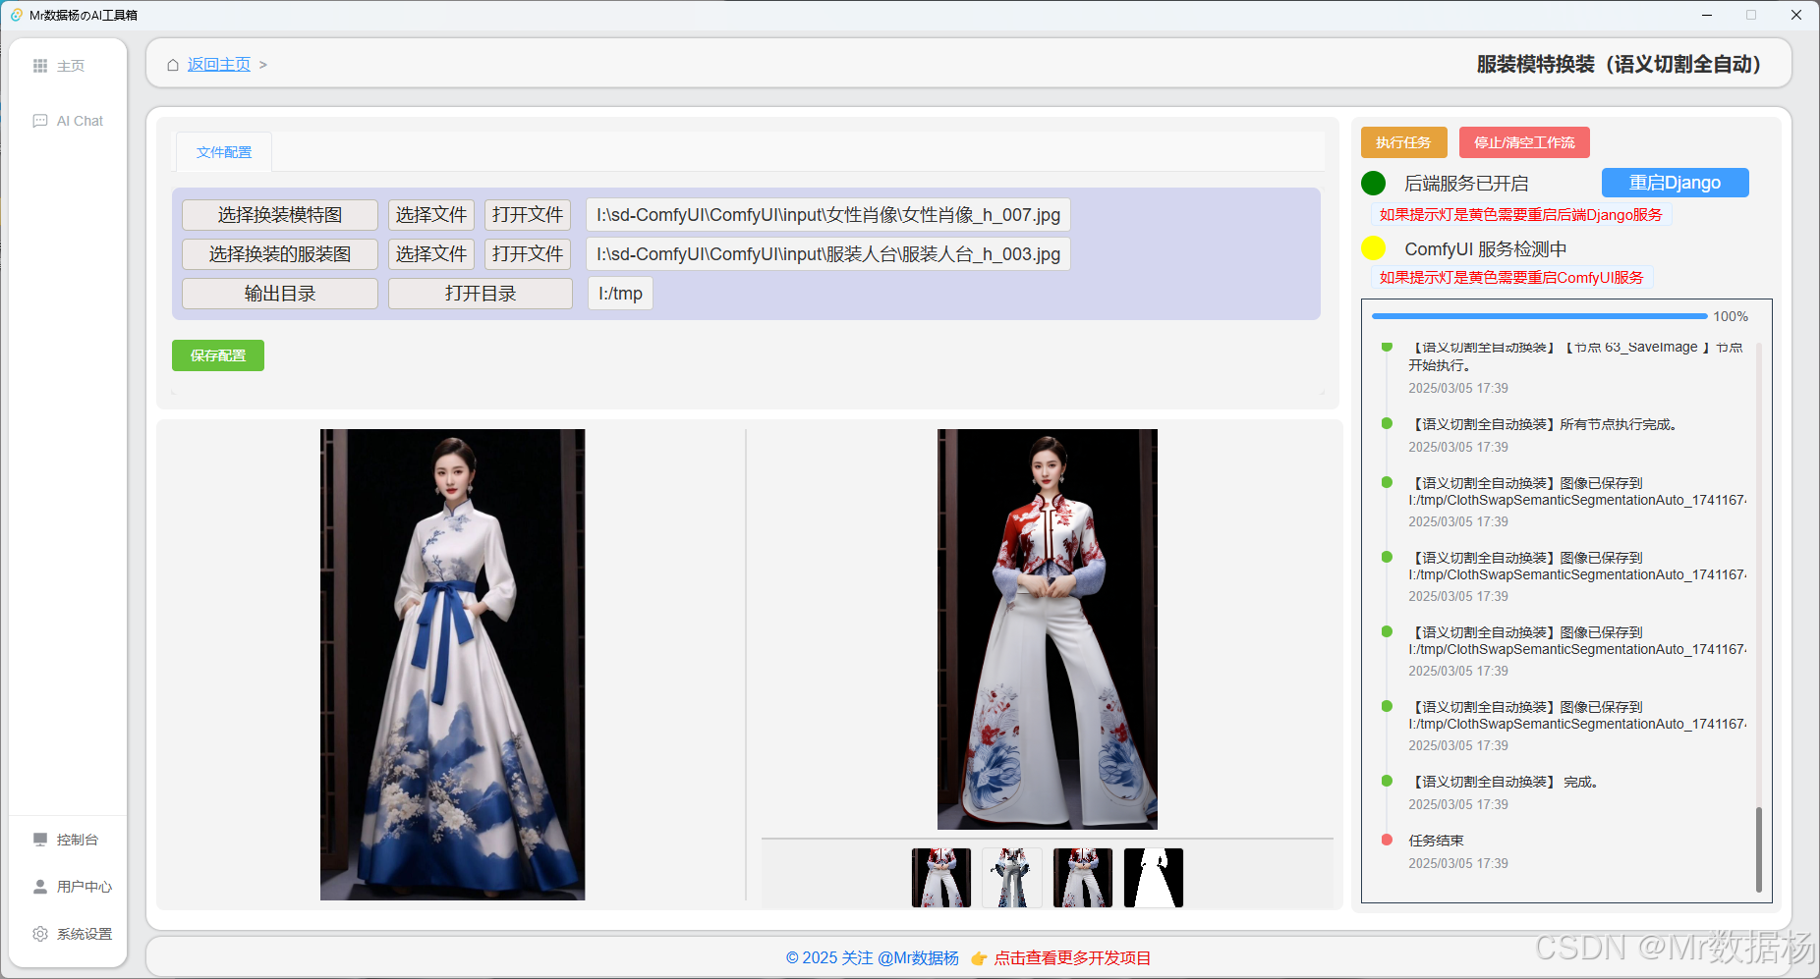The image size is (1820, 979).
Task: Switch to the 文件配置 tab
Action: click(x=224, y=152)
